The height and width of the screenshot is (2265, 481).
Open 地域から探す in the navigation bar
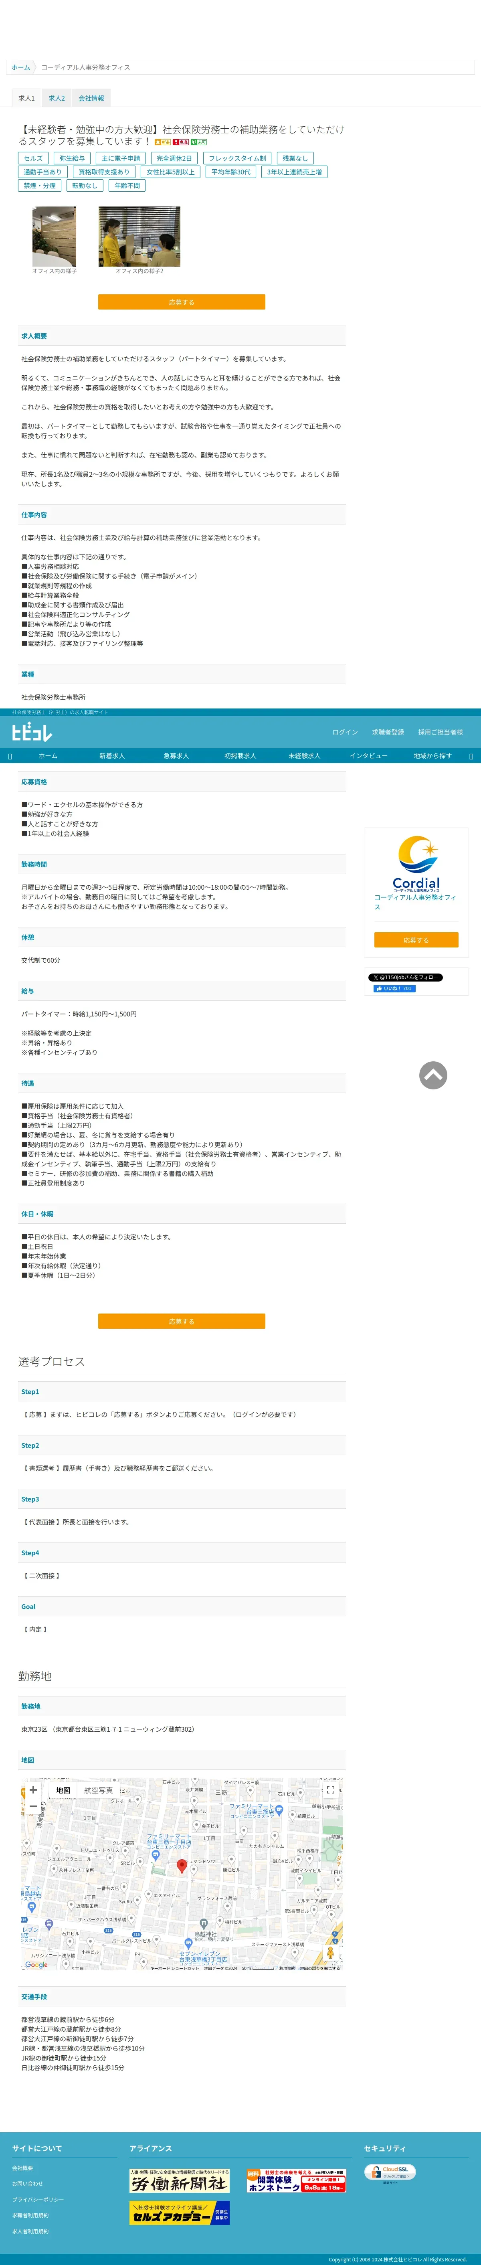click(432, 756)
